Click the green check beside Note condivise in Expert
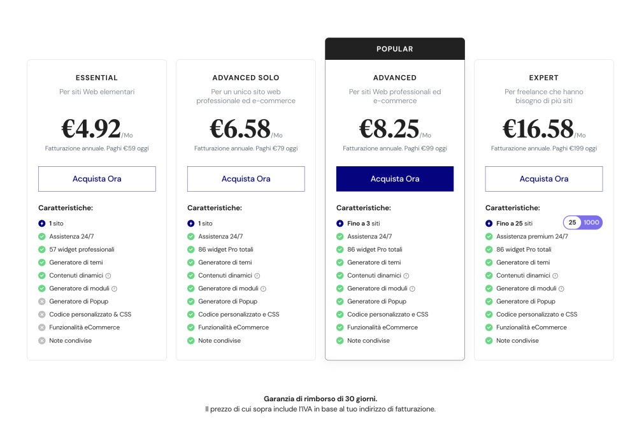This screenshot has height=442, width=644. 490,340
